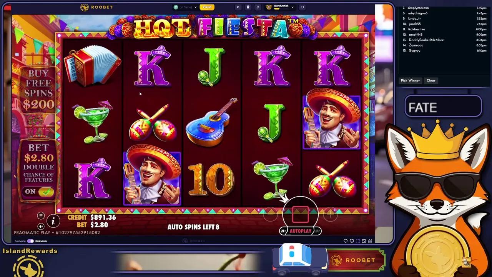Click Buy Free Spins $200
Image resolution: width=492 pixels, height=277 pixels.
[38, 89]
